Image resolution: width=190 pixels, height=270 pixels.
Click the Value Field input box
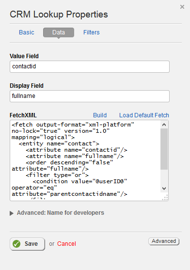[90, 66]
